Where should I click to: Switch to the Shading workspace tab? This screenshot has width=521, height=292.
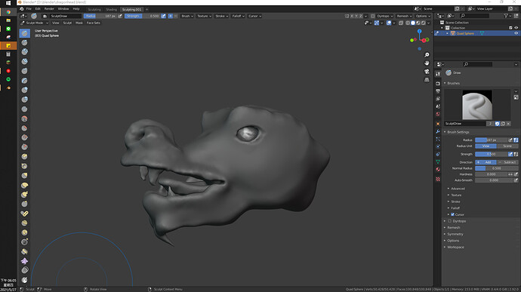pyautogui.click(x=111, y=10)
